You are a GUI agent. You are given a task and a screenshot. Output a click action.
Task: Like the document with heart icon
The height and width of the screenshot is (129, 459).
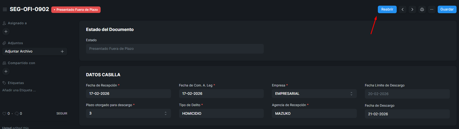point(4,114)
